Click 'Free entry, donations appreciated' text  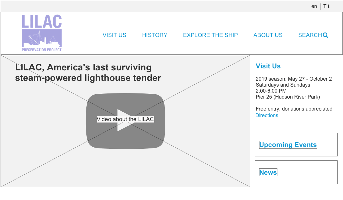click(x=294, y=109)
